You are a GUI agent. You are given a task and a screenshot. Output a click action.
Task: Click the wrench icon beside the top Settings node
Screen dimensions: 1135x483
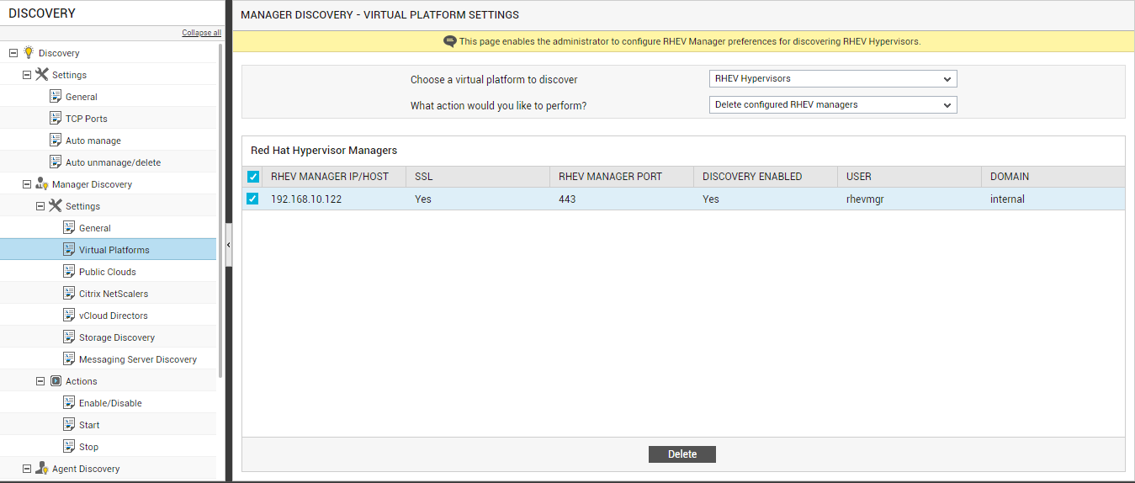click(42, 74)
